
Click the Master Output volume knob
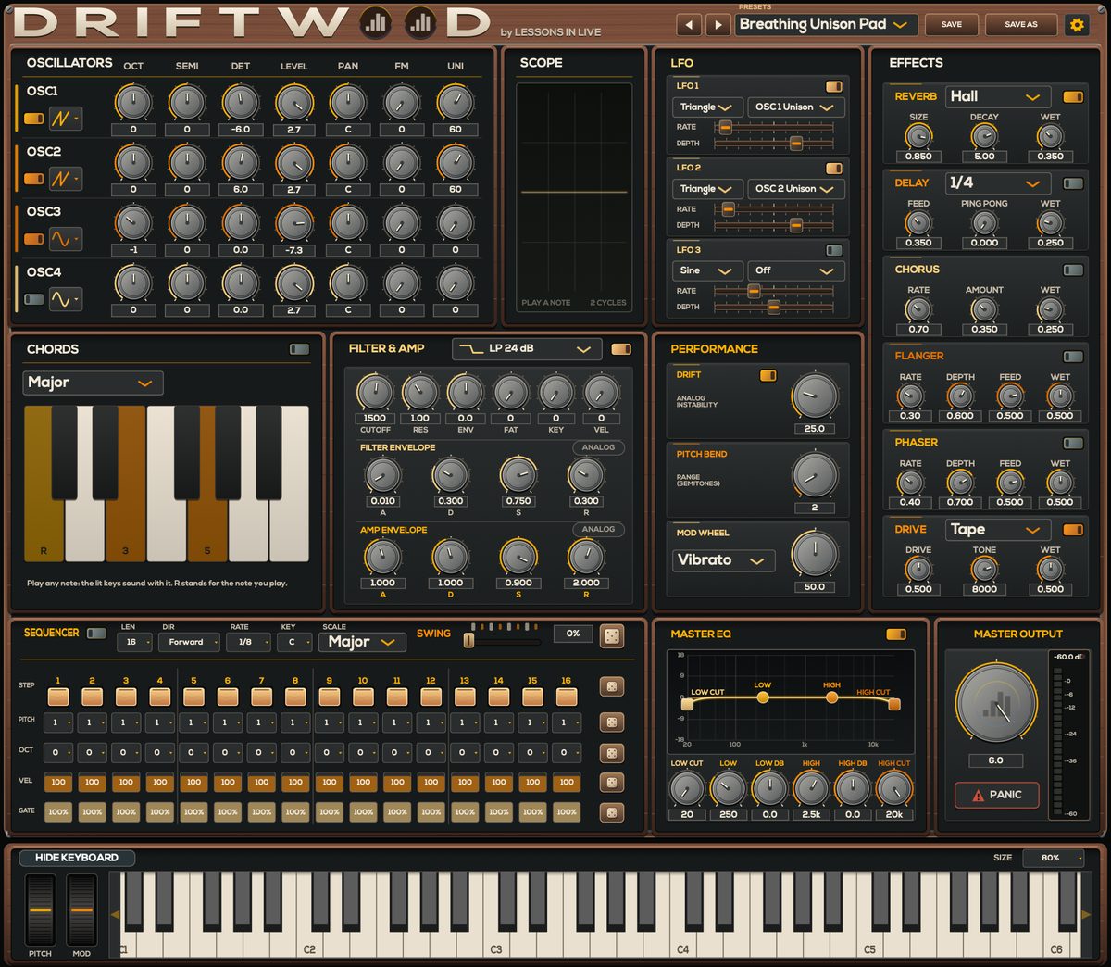[996, 704]
